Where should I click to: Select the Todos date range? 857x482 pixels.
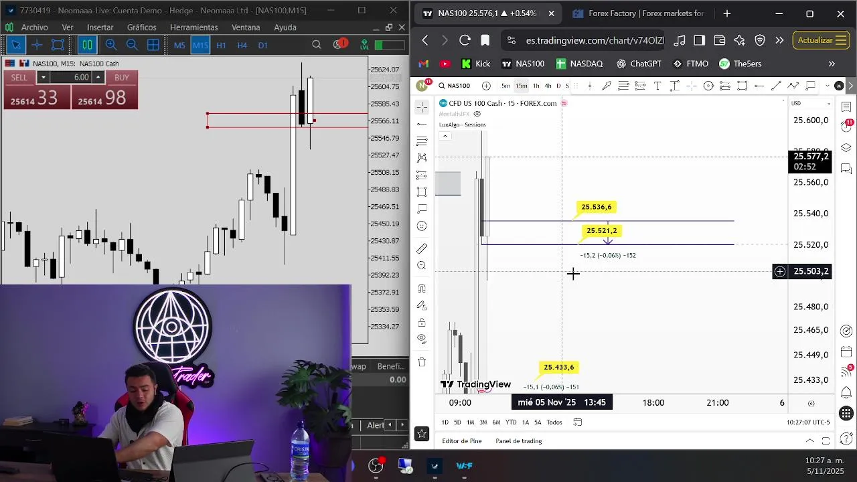tap(554, 422)
